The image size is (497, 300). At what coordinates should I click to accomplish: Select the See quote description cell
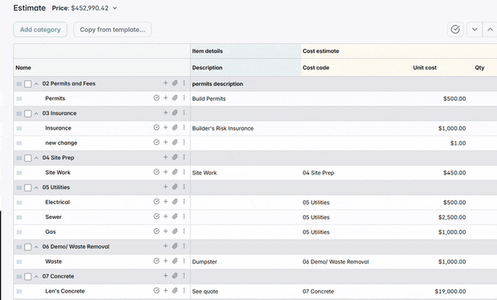pyautogui.click(x=246, y=292)
